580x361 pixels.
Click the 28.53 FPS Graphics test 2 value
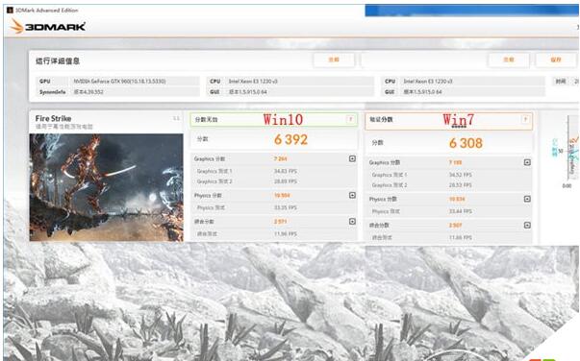click(460, 185)
